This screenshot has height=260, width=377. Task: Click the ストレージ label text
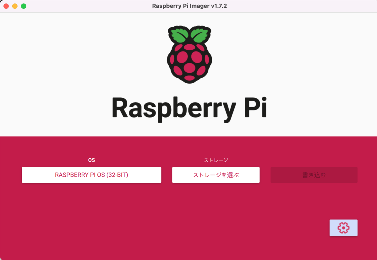[216, 160]
